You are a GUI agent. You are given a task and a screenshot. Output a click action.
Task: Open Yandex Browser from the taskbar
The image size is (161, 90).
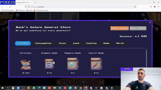[101, 88]
